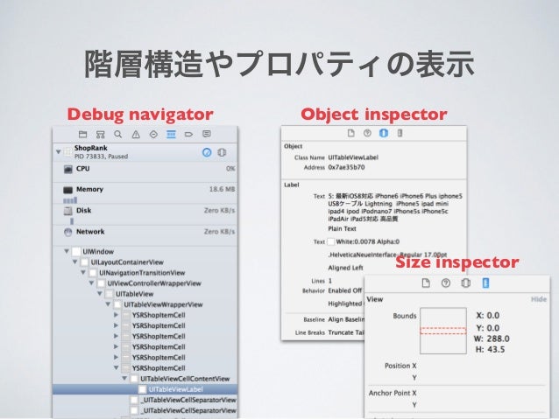Image resolution: width=559 pixels, height=419 pixels.
Task: Select the first _UITableViewCellSeparatorView row
Action: point(145,400)
